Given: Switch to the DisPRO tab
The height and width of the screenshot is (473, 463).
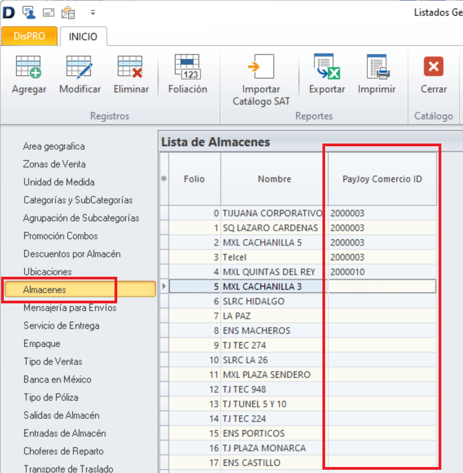Looking at the screenshot, I should (x=29, y=36).
